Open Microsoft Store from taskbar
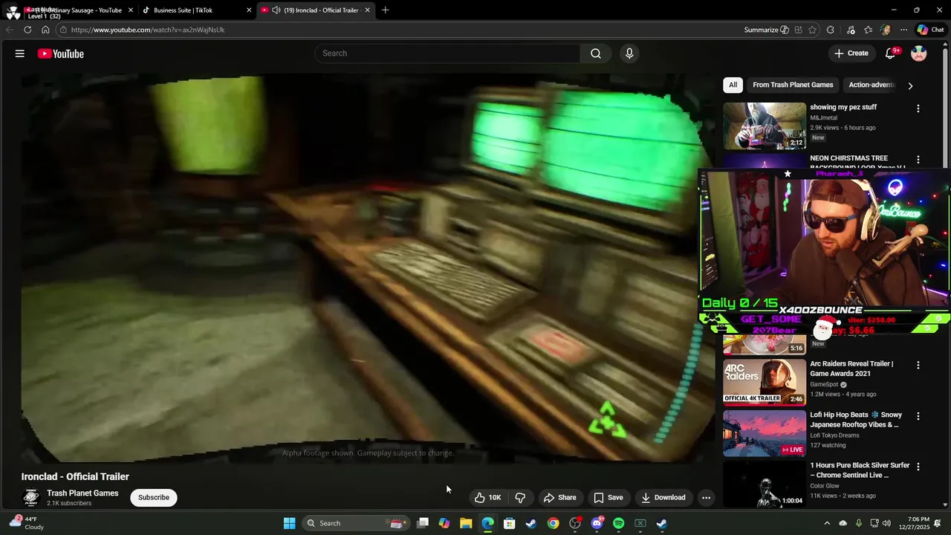Image resolution: width=951 pixels, height=535 pixels. click(x=510, y=523)
